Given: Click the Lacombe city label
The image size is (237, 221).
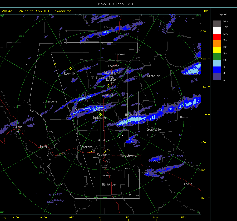Looking at the screenshot, I should (x=113, y=66).
